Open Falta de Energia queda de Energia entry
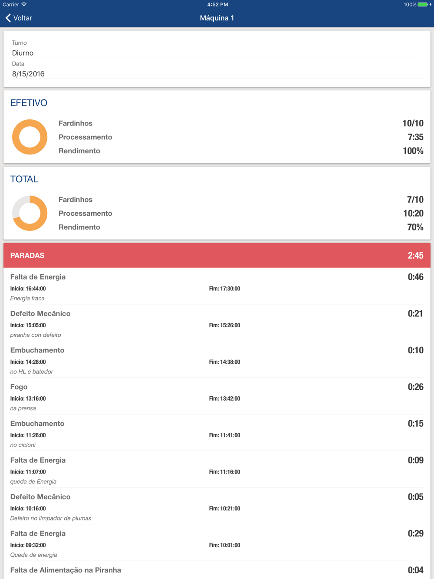 217,470
